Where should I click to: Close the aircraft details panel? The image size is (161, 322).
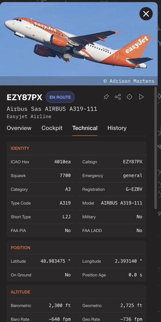[x=146, y=14]
